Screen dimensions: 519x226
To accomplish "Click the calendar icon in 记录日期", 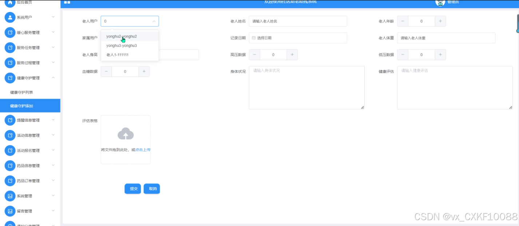I will click(x=254, y=38).
